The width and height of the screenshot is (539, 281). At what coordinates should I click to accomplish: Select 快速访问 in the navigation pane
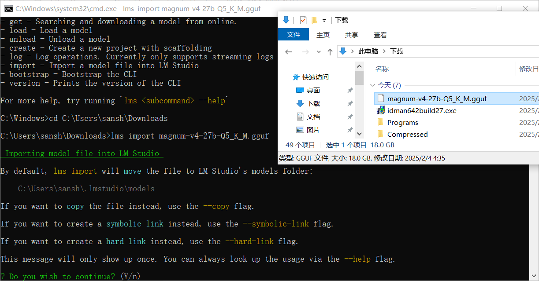316,77
